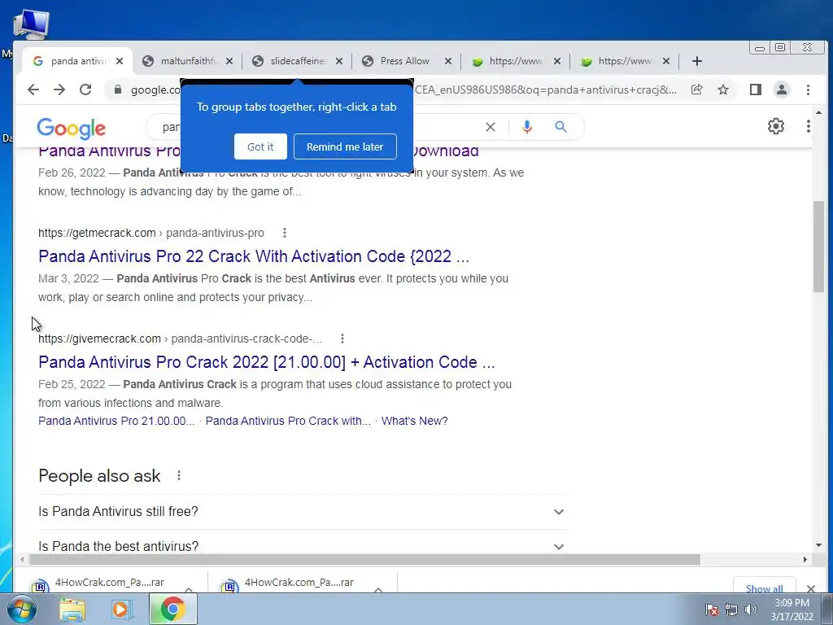833x625 pixels.
Task: Go back with the browser back arrow
Action: (x=33, y=90)
